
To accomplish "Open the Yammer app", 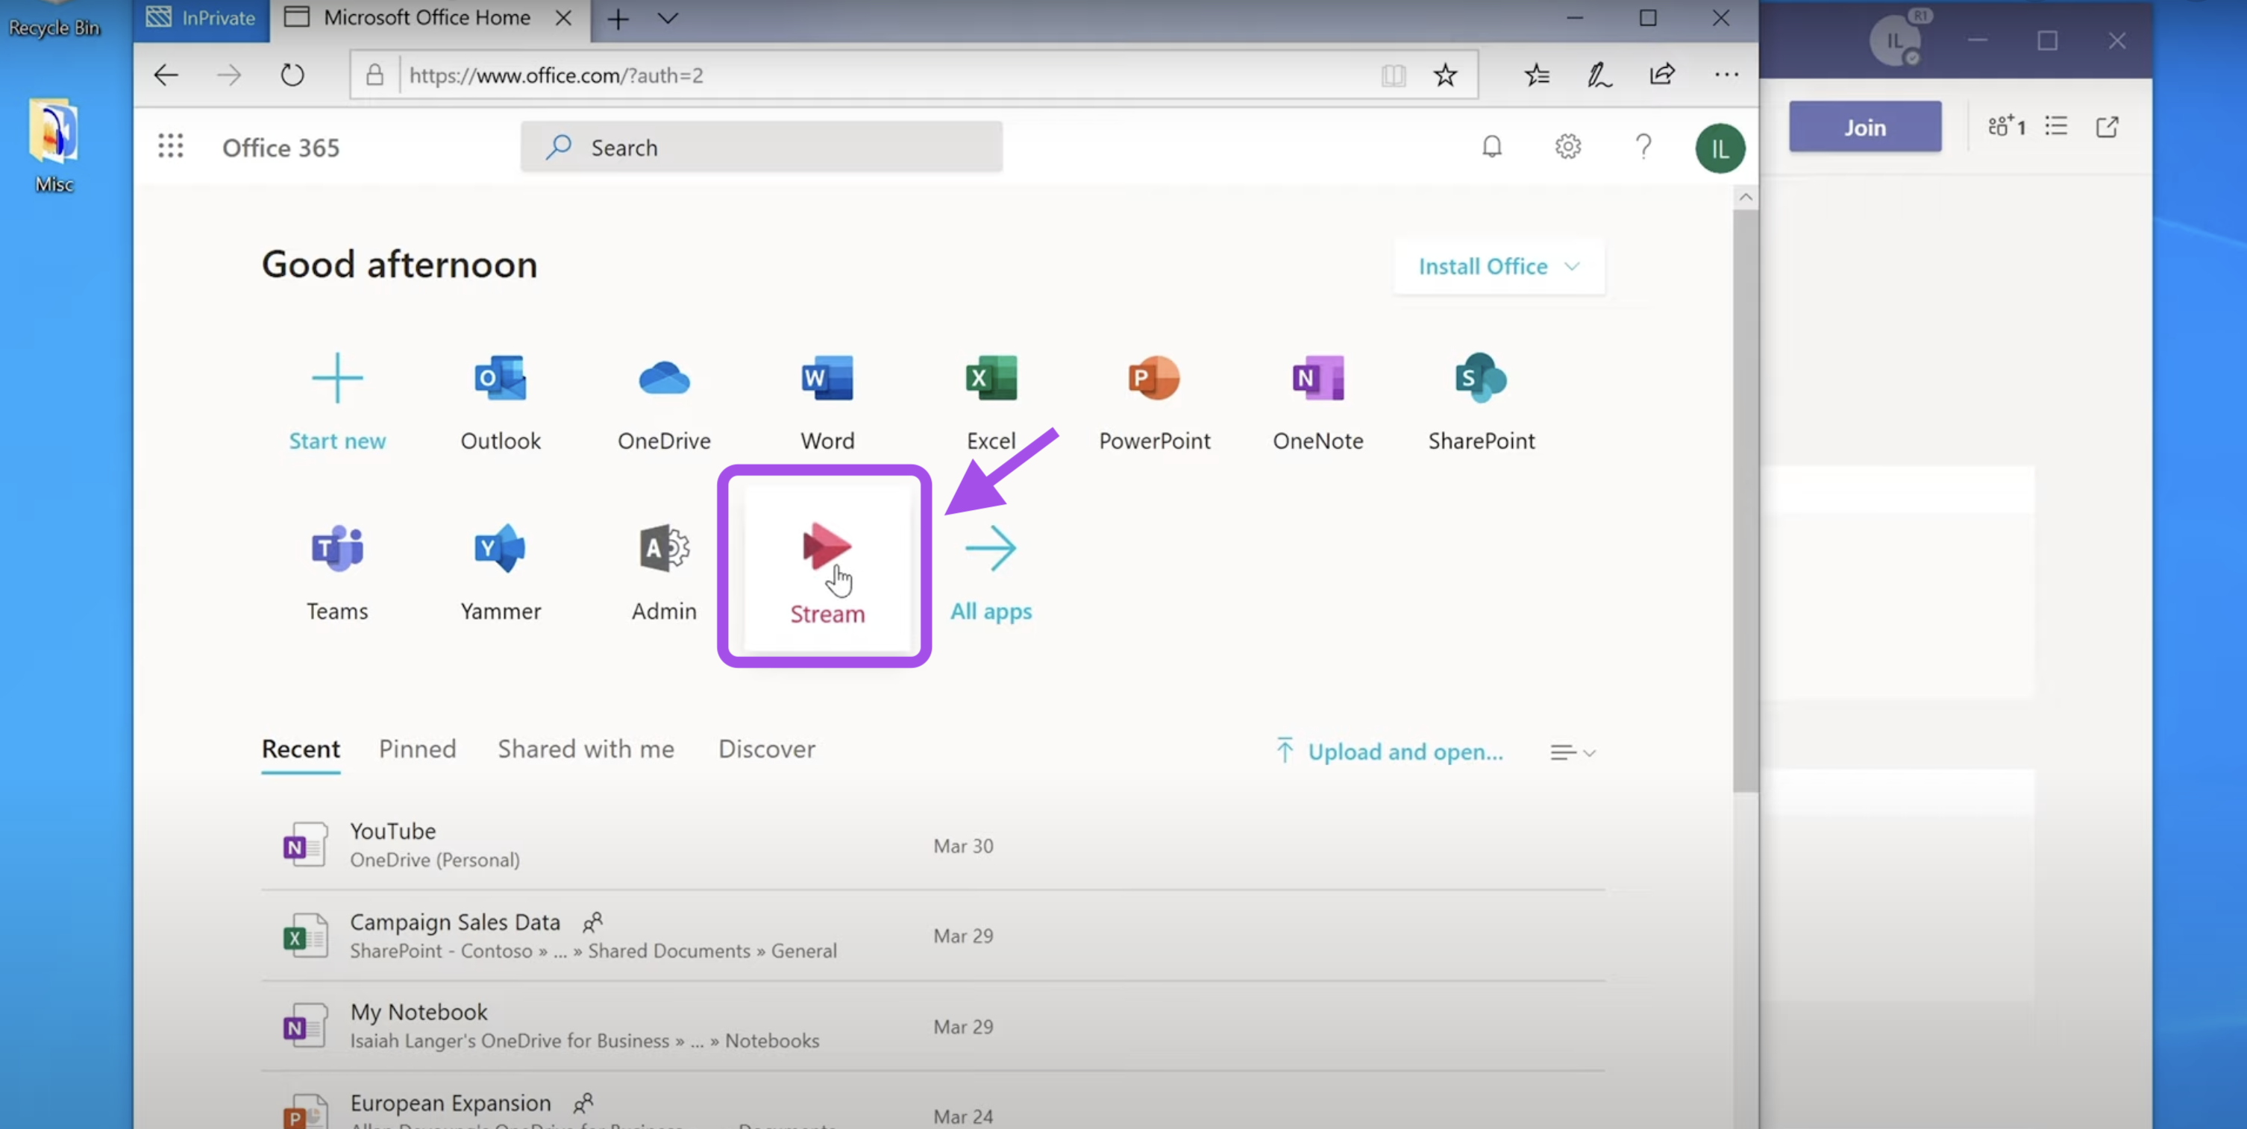I will coord(501,572).
